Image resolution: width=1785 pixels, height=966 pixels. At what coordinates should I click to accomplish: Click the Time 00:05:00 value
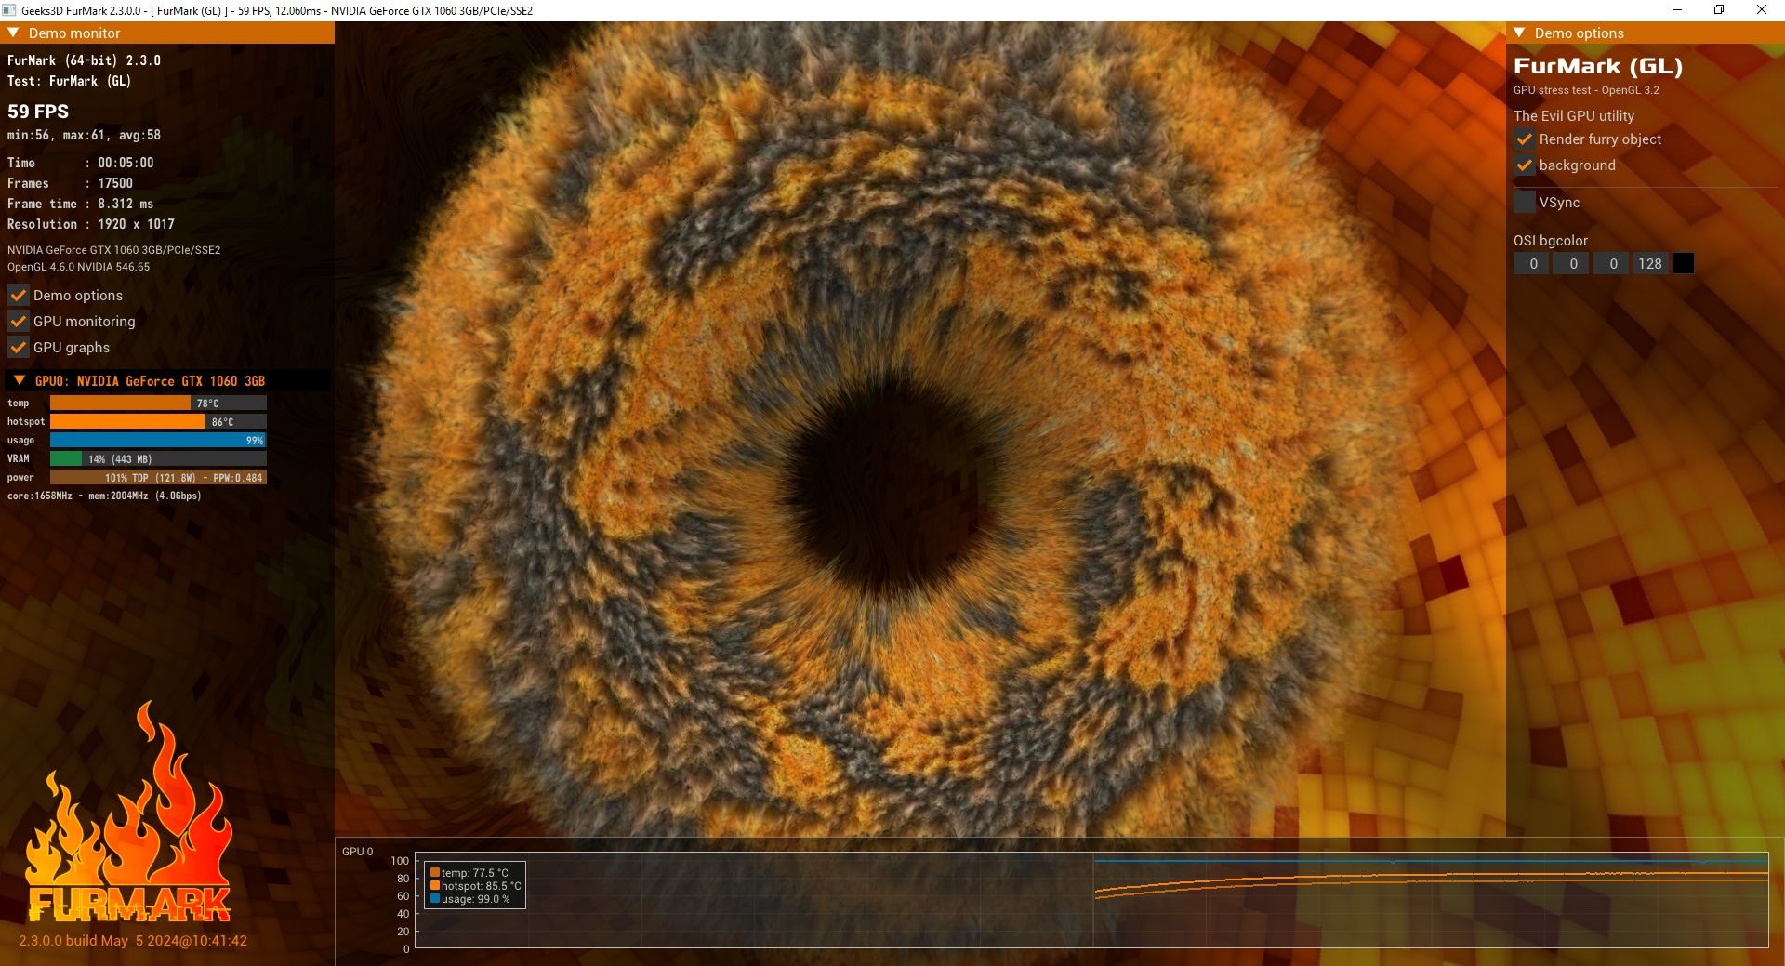(126, 163)
